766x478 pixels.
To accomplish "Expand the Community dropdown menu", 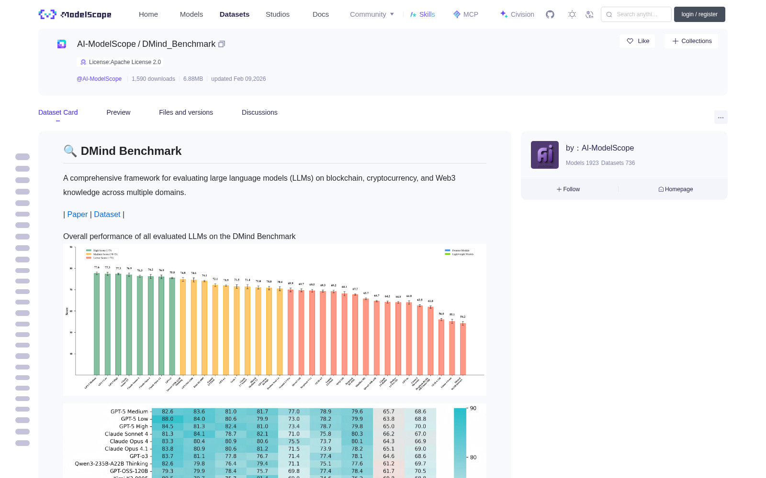I will (372, 14).
